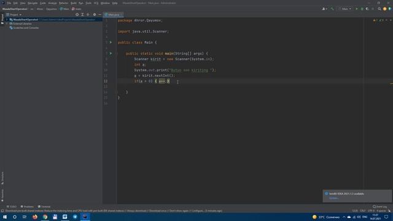Click the Run with Coverage icon

coord(367,9)
